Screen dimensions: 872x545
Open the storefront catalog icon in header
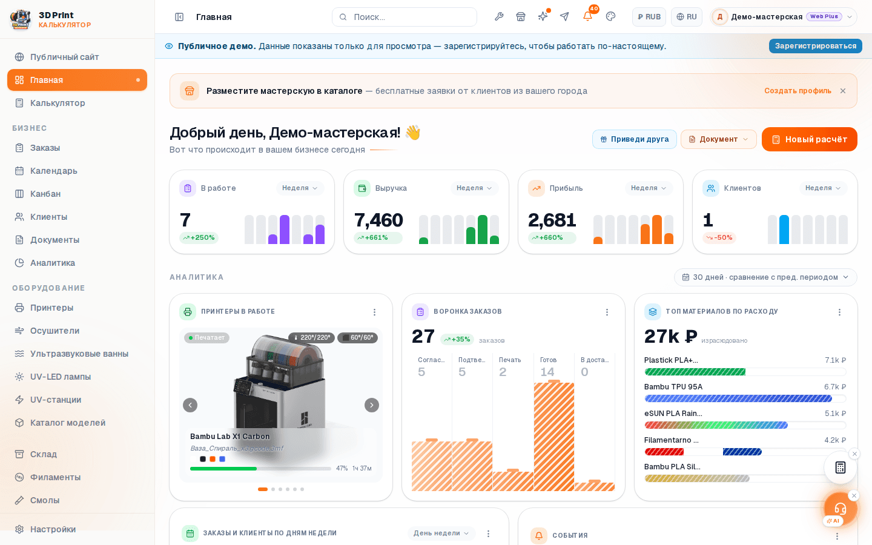click(521, 16)
